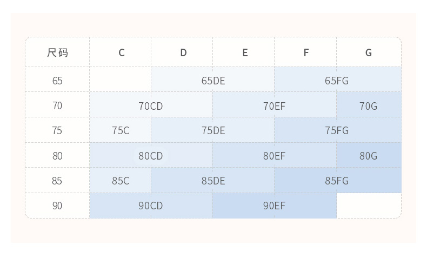Pick the 90EF size cell
Image resolution: width=427 pixels, height=258 pixels.
[274, 206]
